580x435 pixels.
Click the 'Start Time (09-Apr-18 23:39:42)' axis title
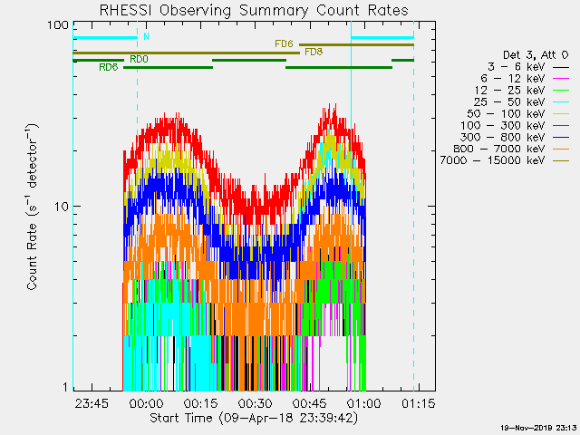point(254,418)
